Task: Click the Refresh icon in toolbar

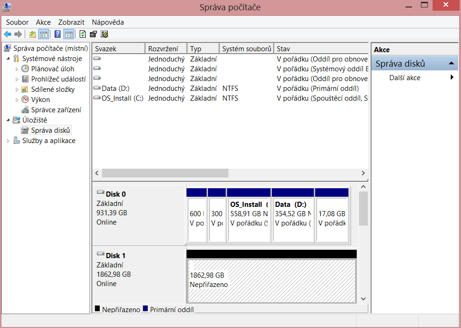Action: click(x=83, y=34)
